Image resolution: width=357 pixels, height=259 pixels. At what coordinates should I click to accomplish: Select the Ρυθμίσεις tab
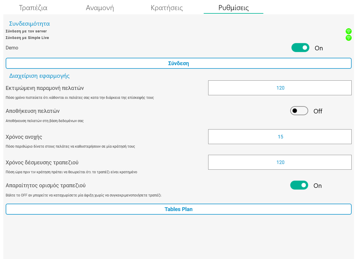pos(234,8)
